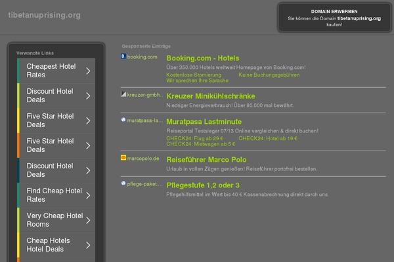Open the Kreuzer Minikühlschränke headline
Image resolution: width=394 pixels, height=262 pixels.
(211, 96)
